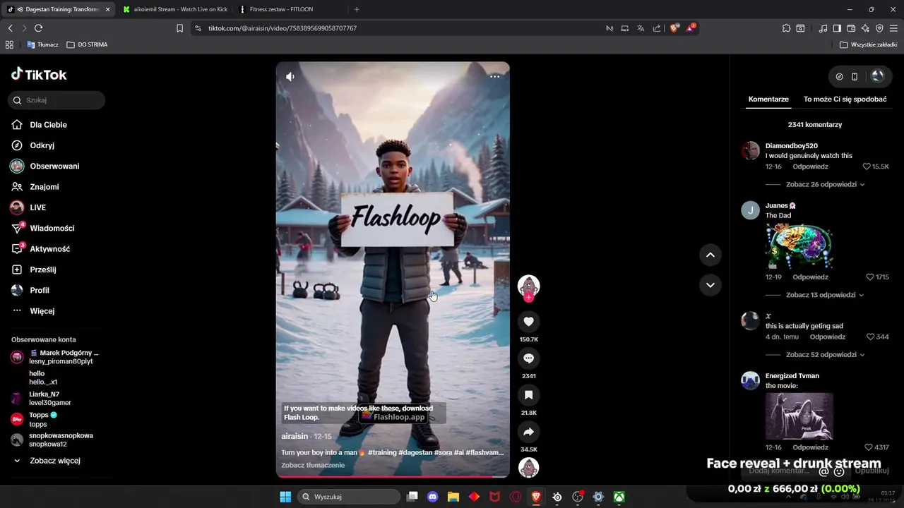Screen dimensions: 904x508
Task: Save the video with the bookmark icon
Action: 528,395
